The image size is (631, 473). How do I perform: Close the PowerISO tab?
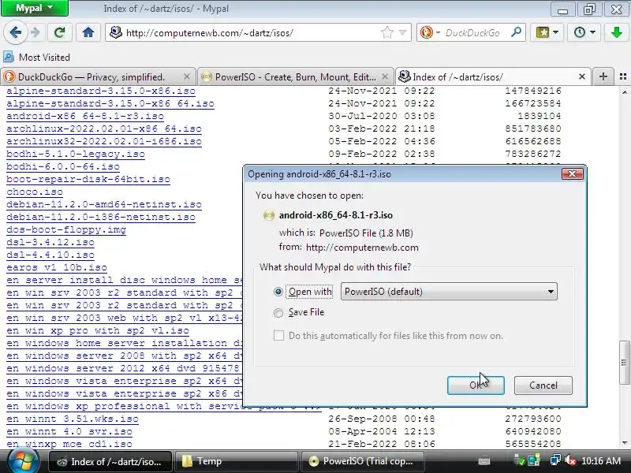pyautogui.click(x=385, y=76)
